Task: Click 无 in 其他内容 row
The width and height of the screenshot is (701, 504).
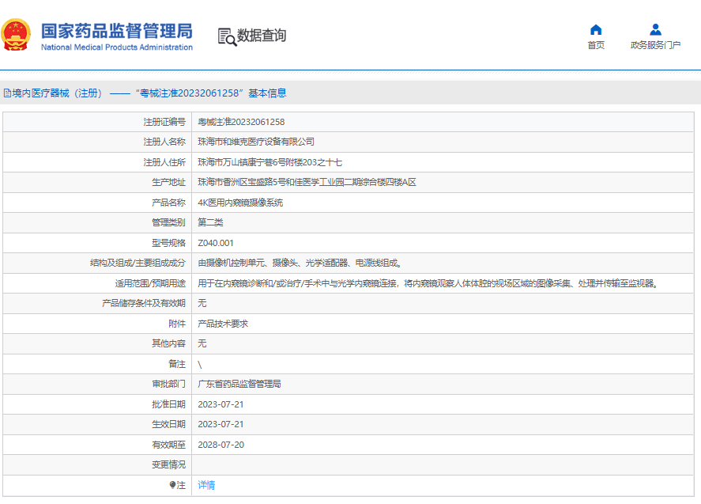Action: click(202, 343)
